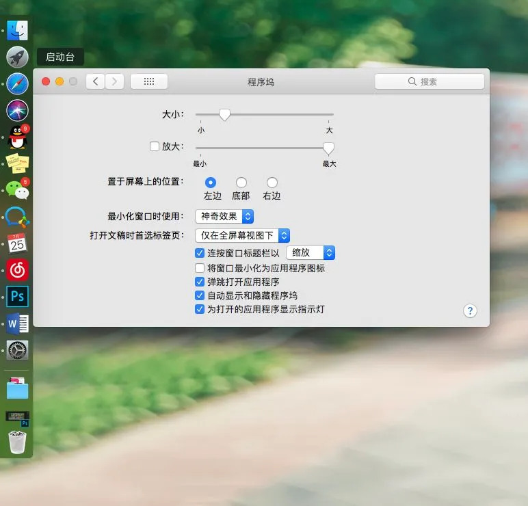Image resolution: width=528 pixels, height=506 pixels.
Task: Open help with the question mark button
Action: pyautogui.click(x=470, y=310)
